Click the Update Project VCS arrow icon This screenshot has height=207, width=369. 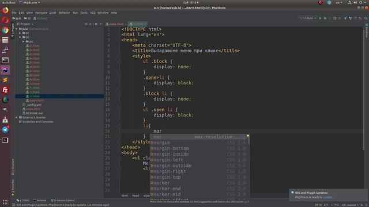coord(345,18)
